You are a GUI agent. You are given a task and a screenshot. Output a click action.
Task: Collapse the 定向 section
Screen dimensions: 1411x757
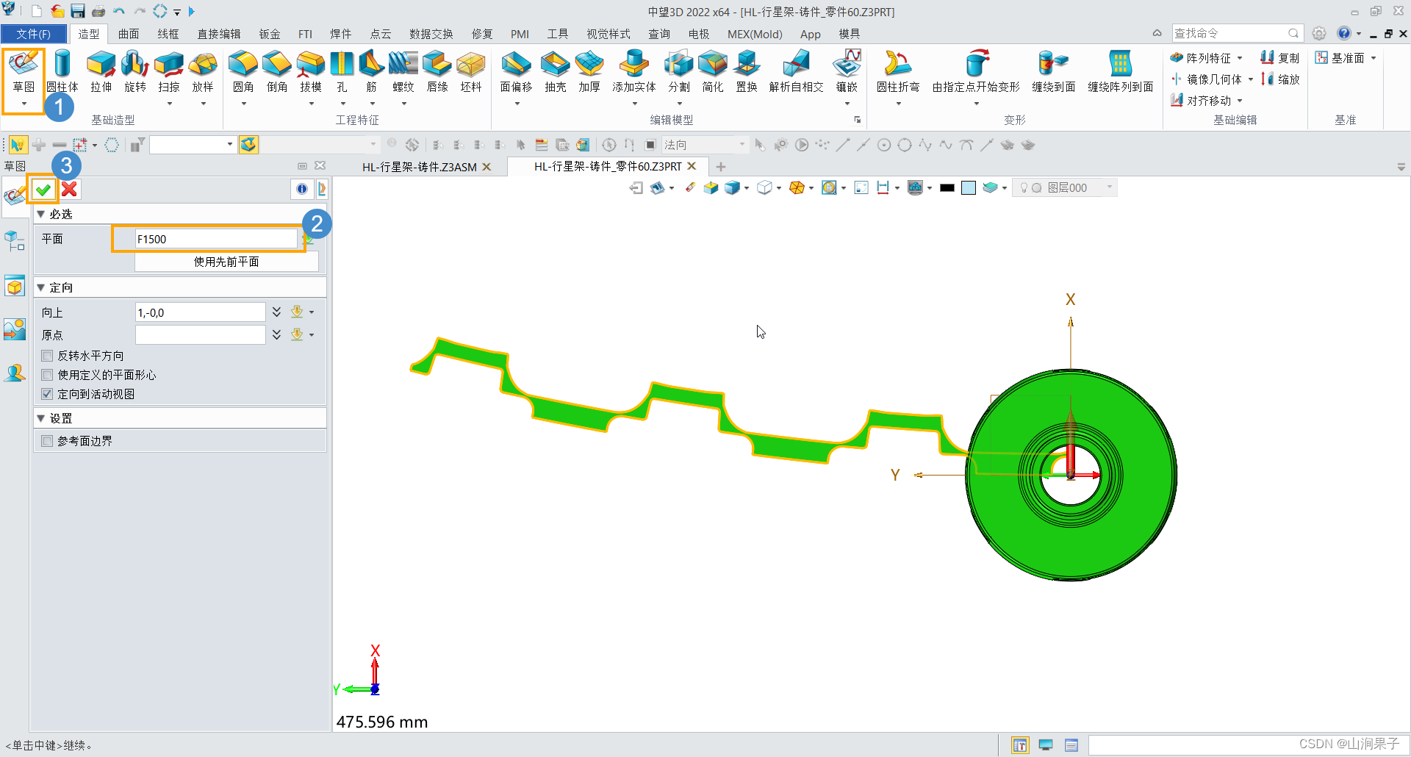[x=41, y=287]
